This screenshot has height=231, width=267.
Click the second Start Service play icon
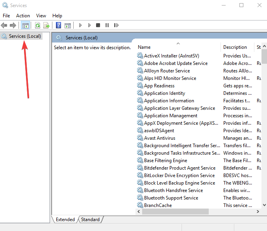click(x=89, y=25)
